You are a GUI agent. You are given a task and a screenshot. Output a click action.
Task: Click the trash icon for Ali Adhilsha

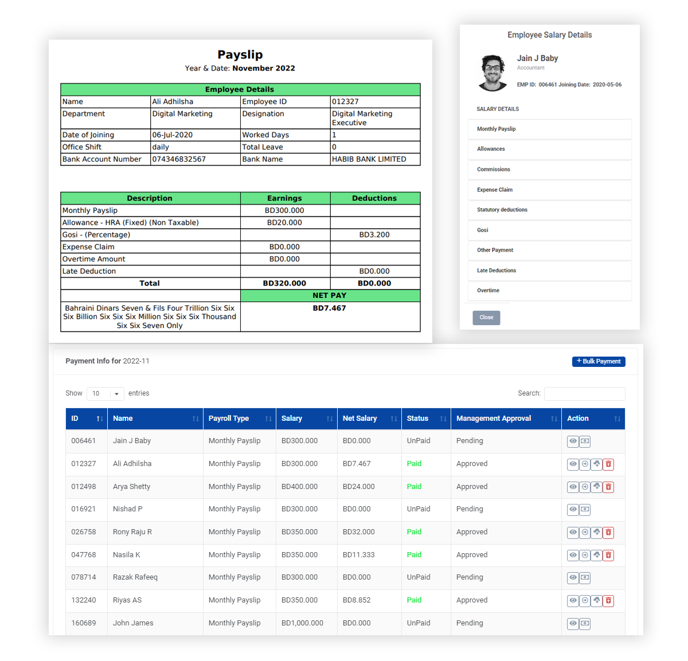[x=608, y=464]
